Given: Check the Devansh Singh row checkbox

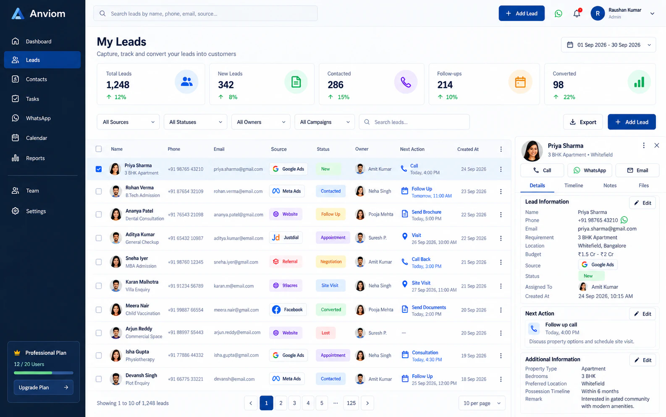Looking at the screenshot, I should pyautogui.click(x=99, y=379).
